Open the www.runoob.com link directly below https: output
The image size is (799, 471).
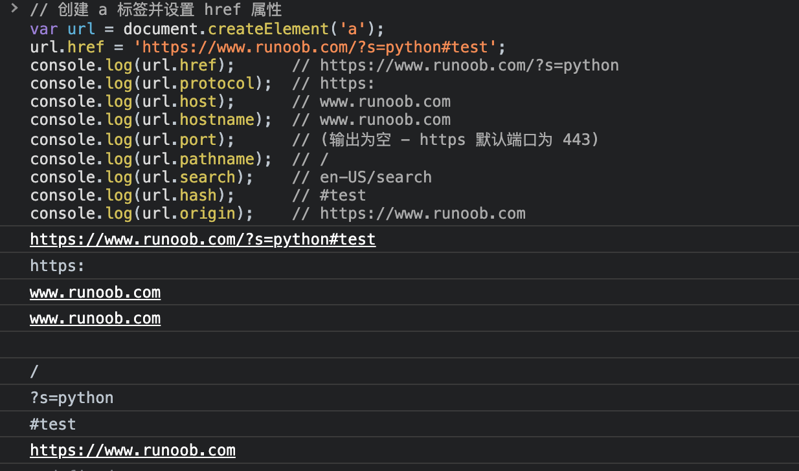95,292
